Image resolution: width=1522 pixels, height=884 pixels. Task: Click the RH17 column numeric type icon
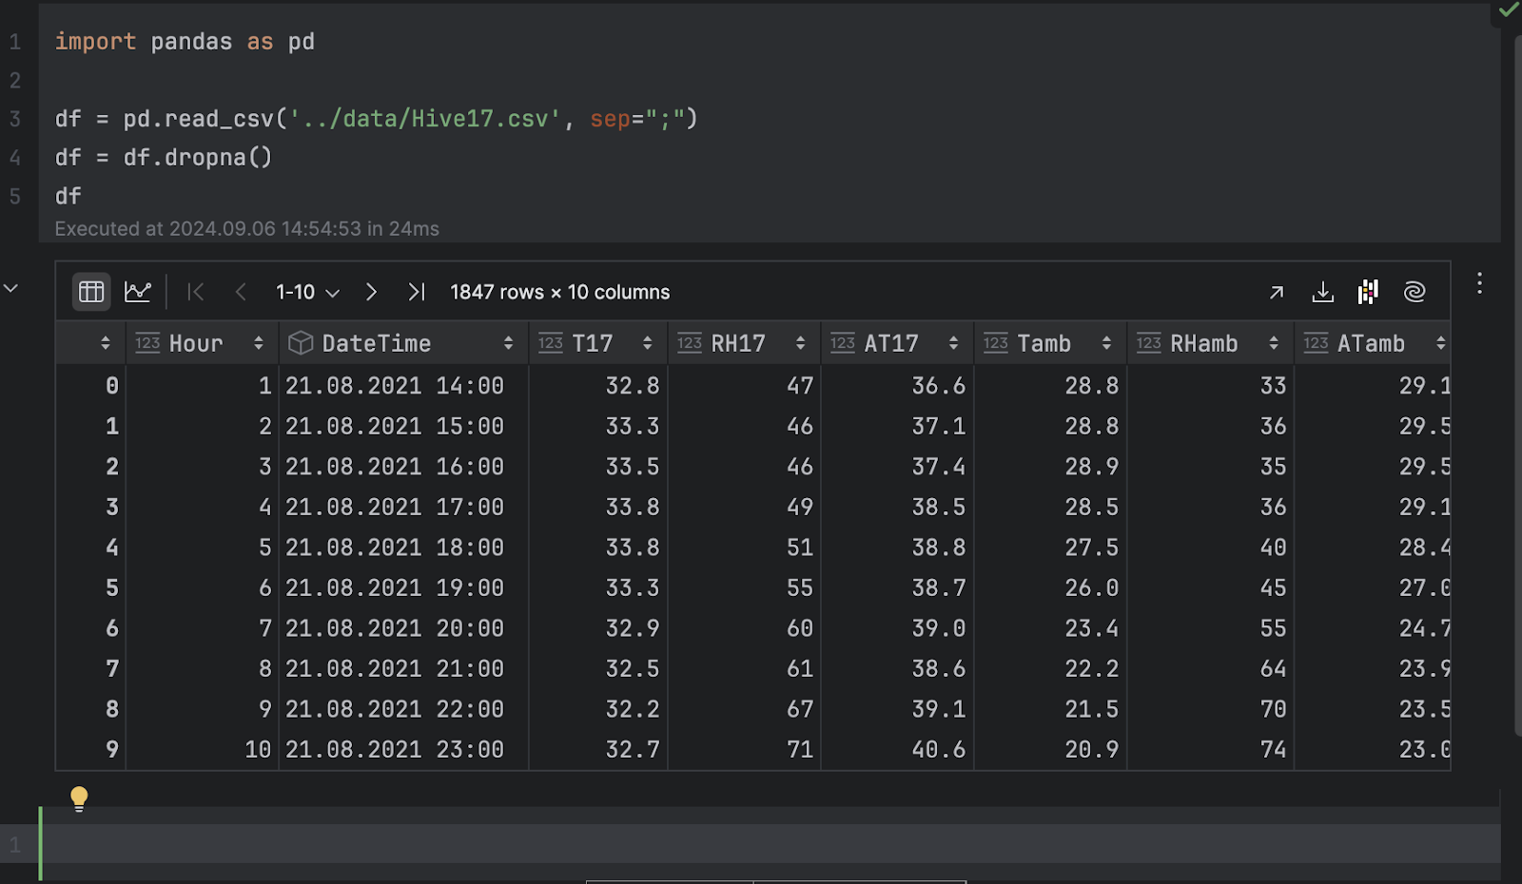pyautogui.click(x=690, y=343)
